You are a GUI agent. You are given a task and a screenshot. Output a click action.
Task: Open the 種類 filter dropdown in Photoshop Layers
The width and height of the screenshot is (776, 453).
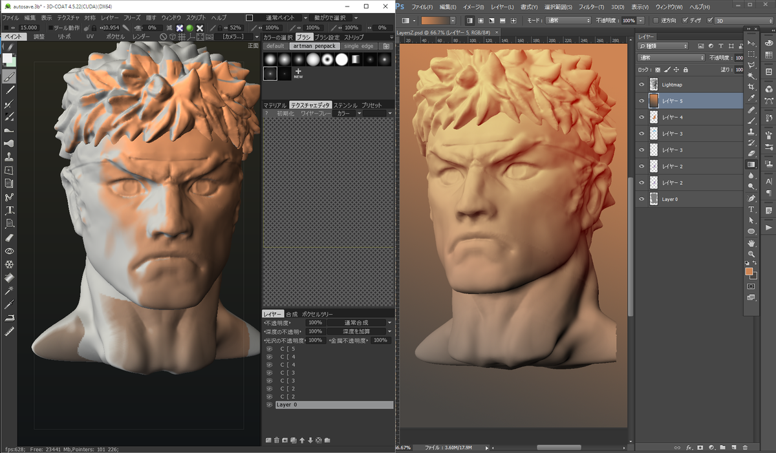663,46
